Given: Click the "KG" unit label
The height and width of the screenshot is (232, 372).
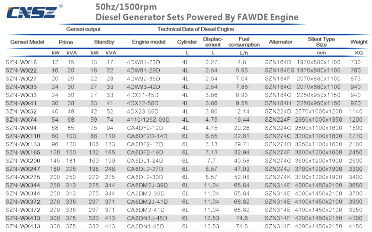Looking at the screenshot, I should [x=359, y=53].
